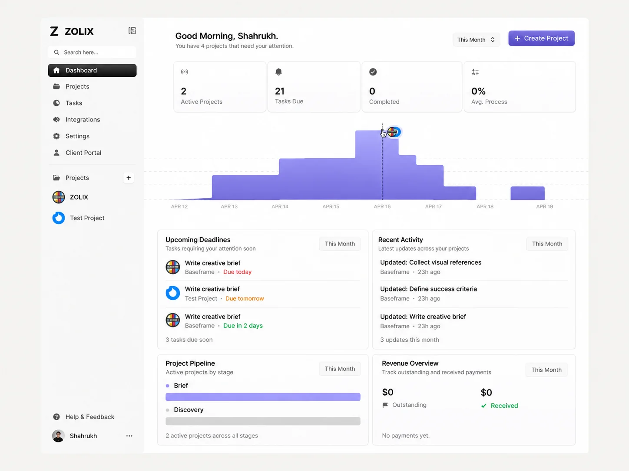Click the sliders icon on Avg. Process card
The image size is (629, 471).
coord(475,72)
